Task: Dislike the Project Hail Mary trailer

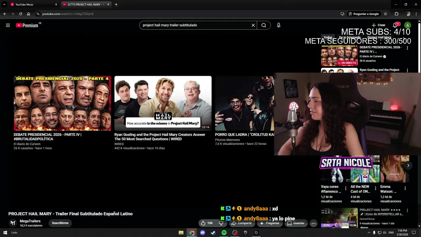Action: tap(221, 223)
